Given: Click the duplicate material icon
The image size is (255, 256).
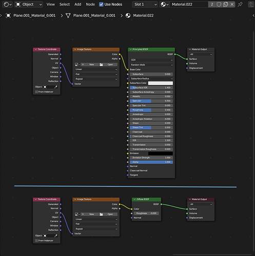Looking at the screenshot, I should 226,5.
